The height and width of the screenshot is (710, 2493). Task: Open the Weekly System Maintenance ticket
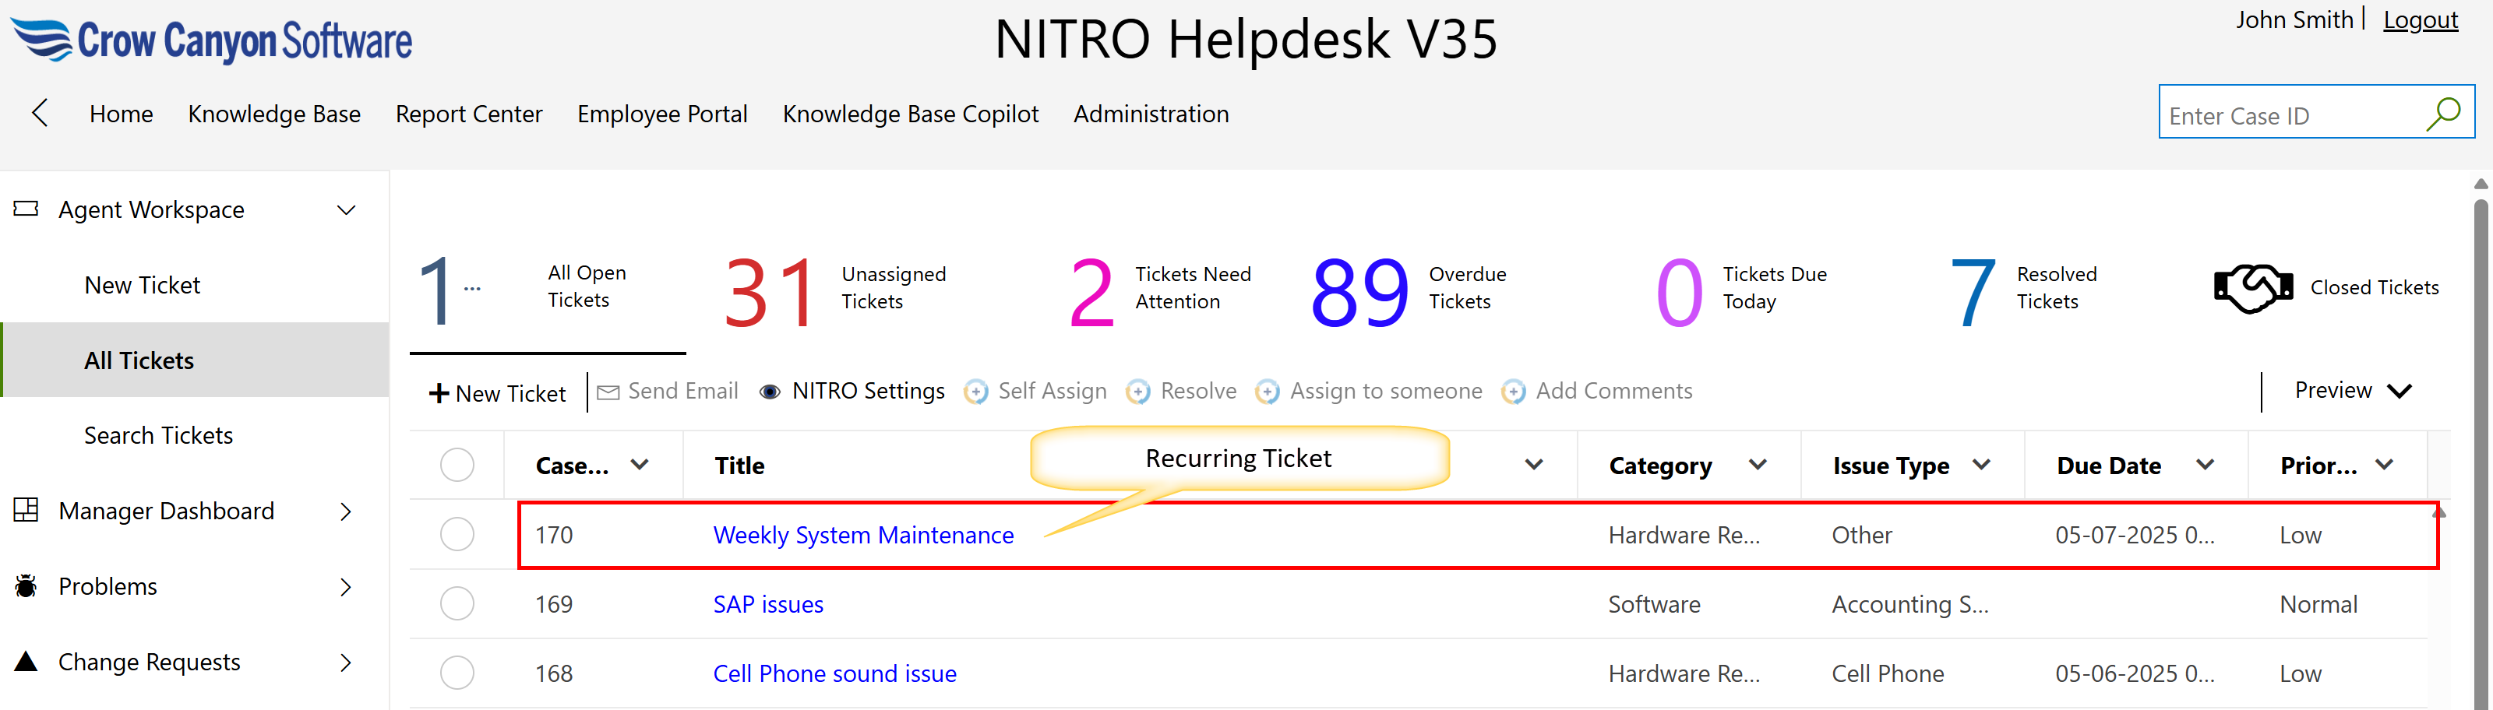[862, 535]
